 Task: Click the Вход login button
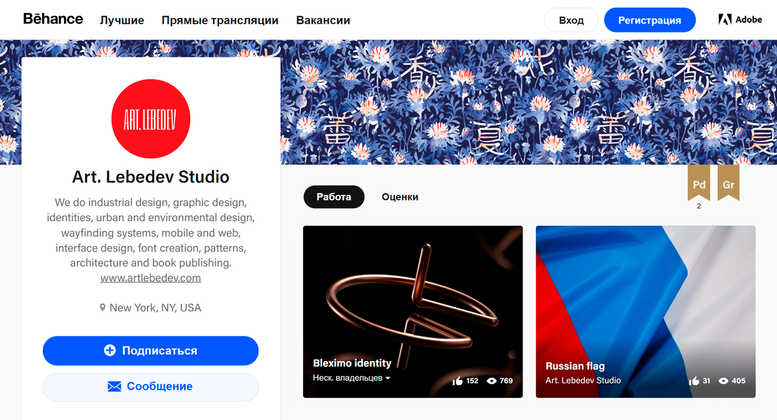click(571, 20)
